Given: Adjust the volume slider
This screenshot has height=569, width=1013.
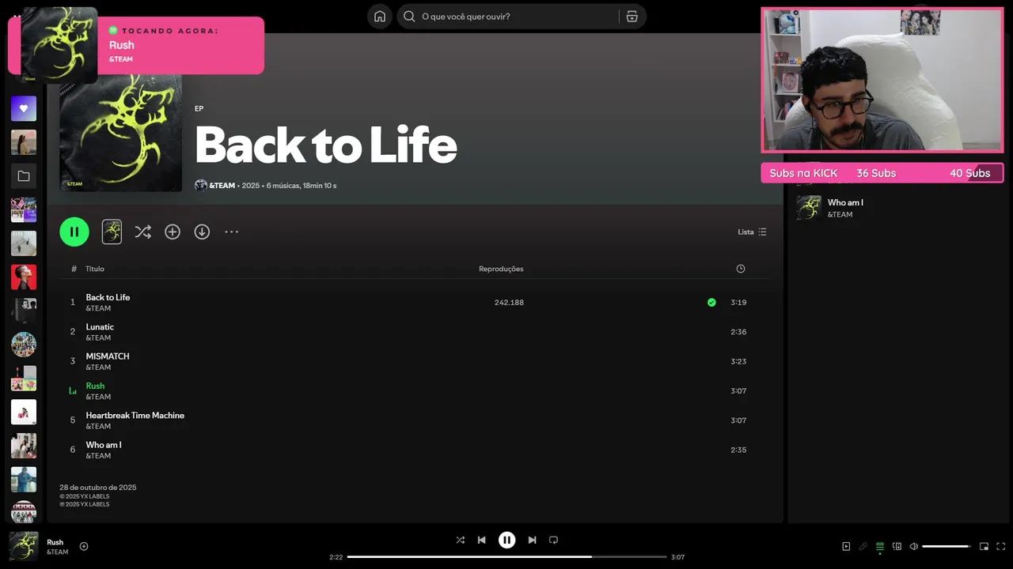Looking at the screenshot, I should coord(947,546).
